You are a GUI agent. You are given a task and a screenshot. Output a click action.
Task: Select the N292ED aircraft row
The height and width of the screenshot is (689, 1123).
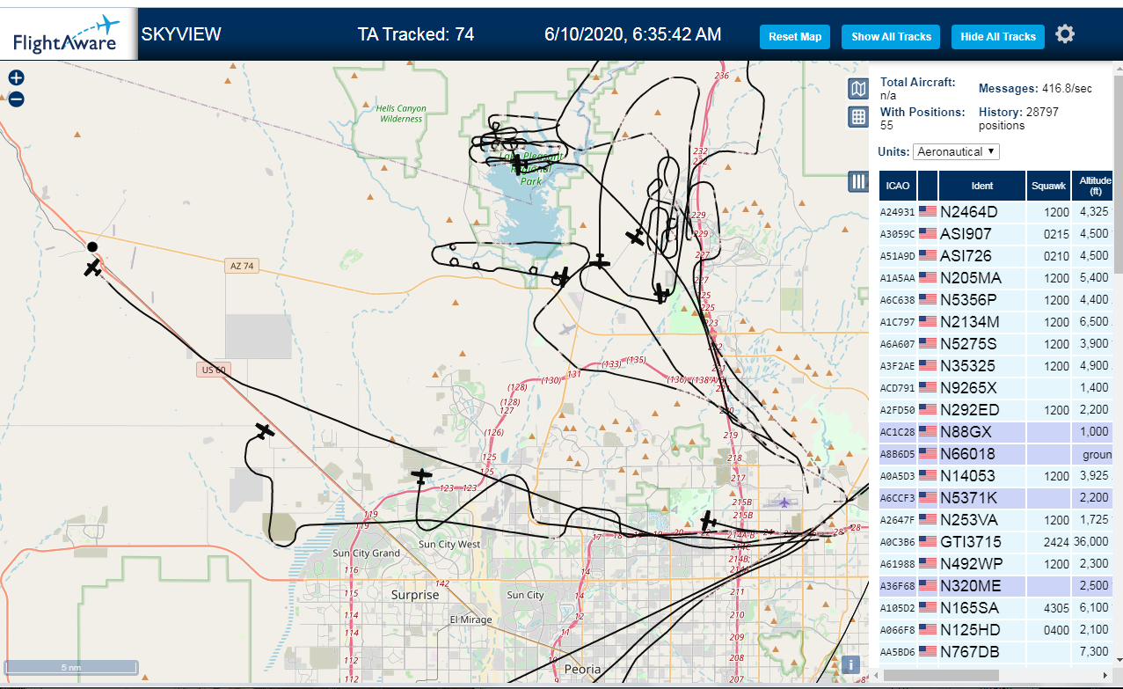tap(995, 410)
